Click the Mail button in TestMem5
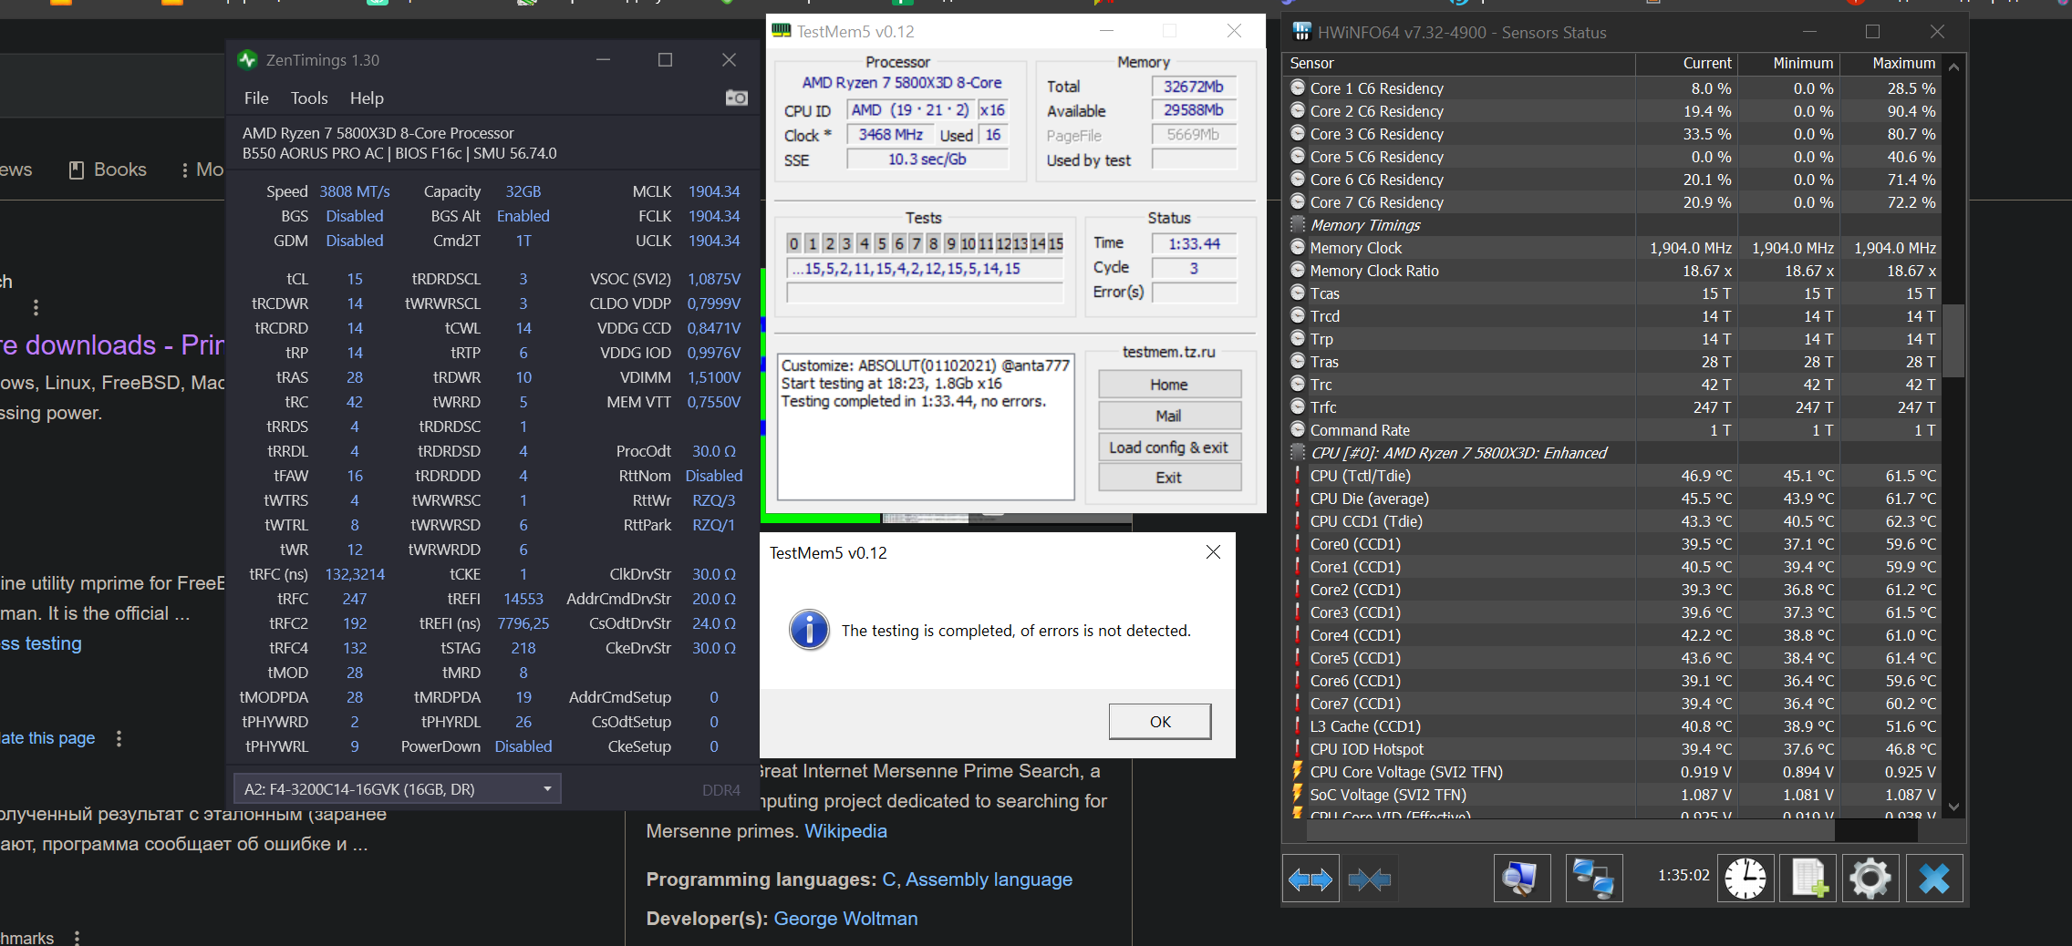 [x=1169, y=416]
